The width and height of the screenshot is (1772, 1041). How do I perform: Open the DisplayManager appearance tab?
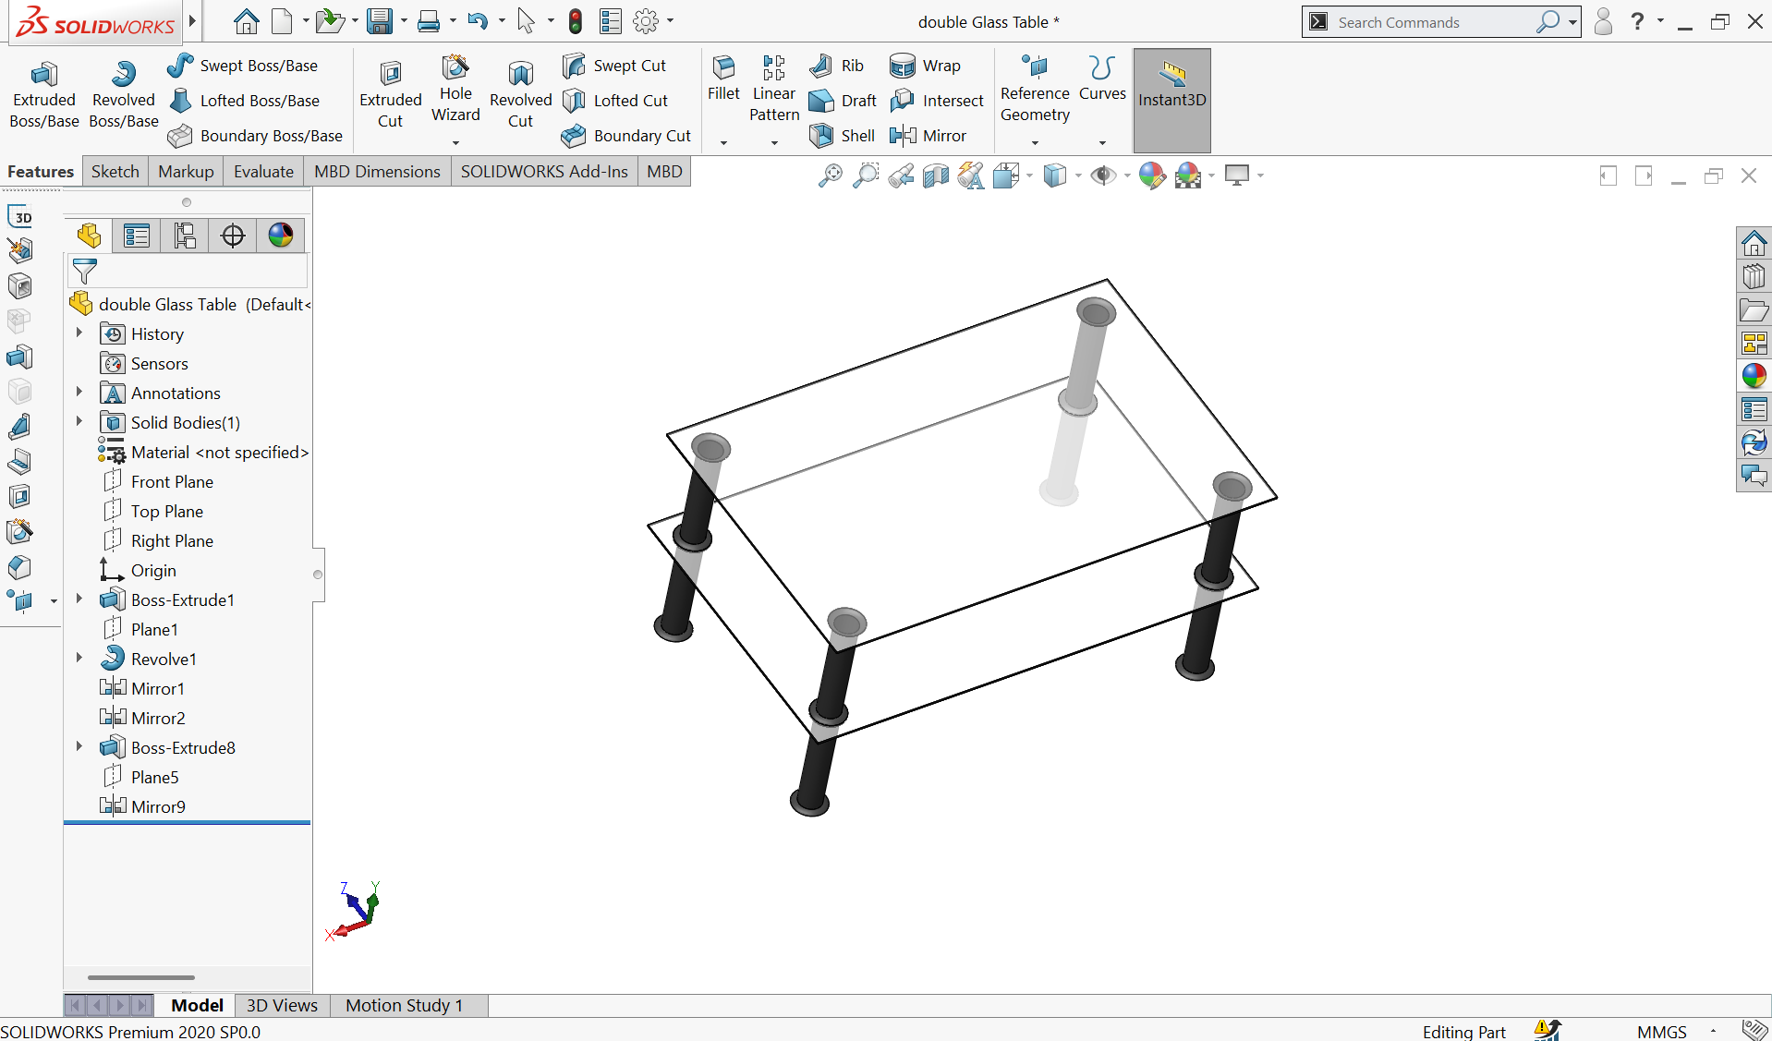coord(281,236)
